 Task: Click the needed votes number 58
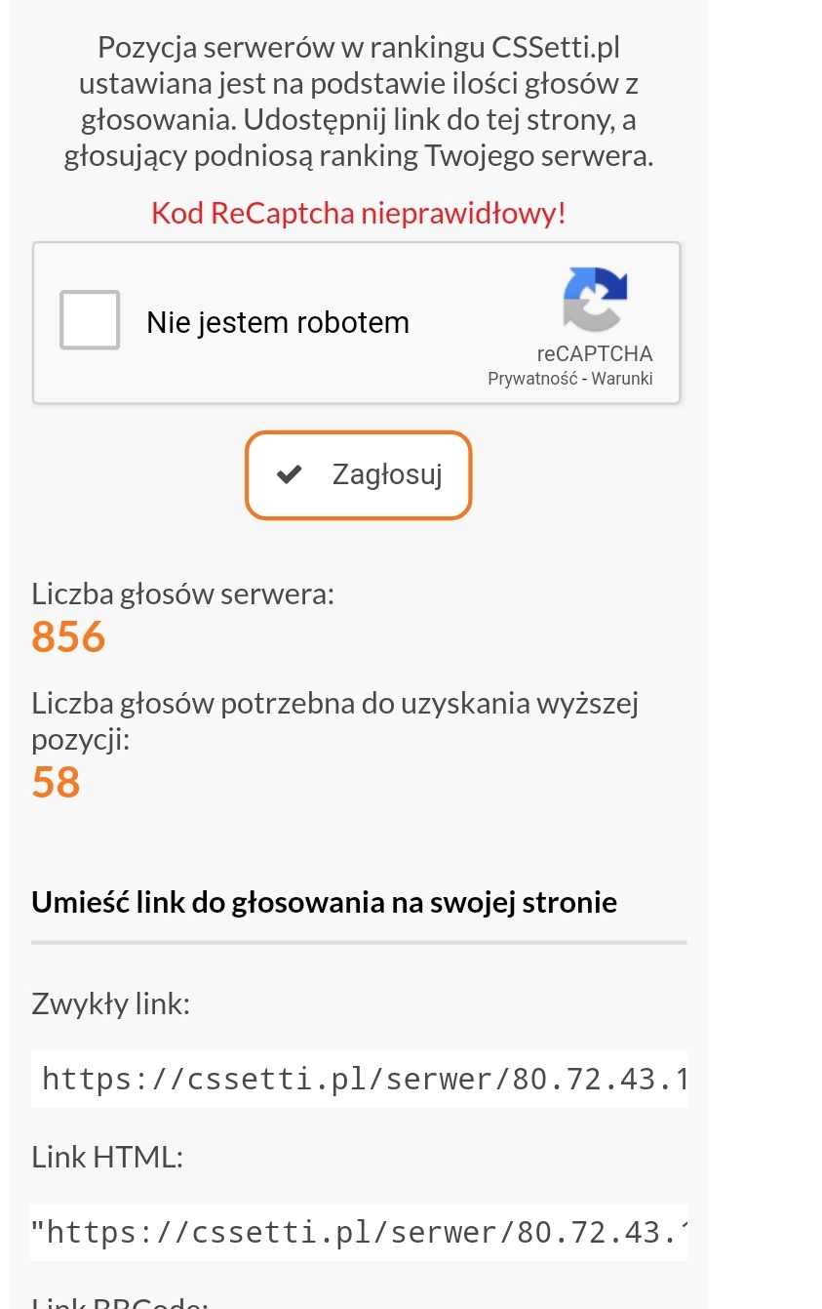click(56, 782)
